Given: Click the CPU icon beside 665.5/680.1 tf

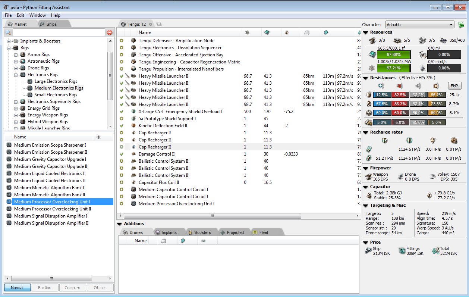Looking at the screenshot, I should point(372,54).
